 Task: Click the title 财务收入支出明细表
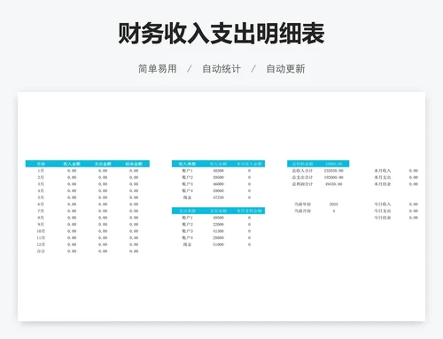point(221,34)
